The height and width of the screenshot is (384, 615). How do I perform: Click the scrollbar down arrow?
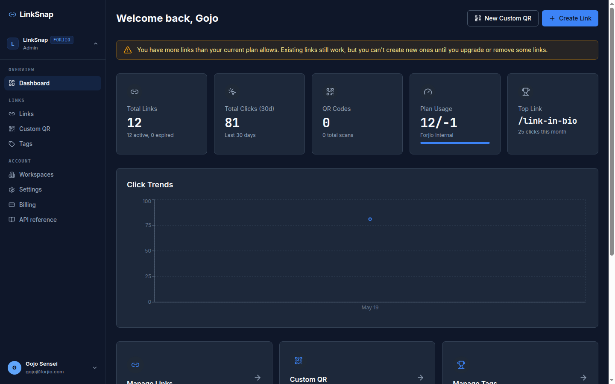[612, 380]
